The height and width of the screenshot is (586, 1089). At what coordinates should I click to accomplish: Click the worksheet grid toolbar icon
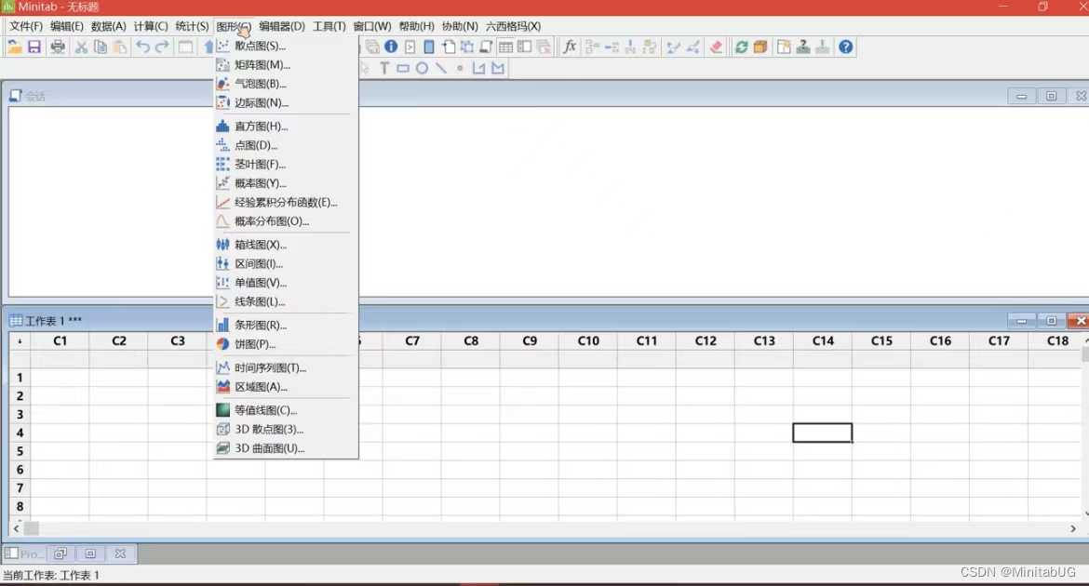tap(505, 47)
